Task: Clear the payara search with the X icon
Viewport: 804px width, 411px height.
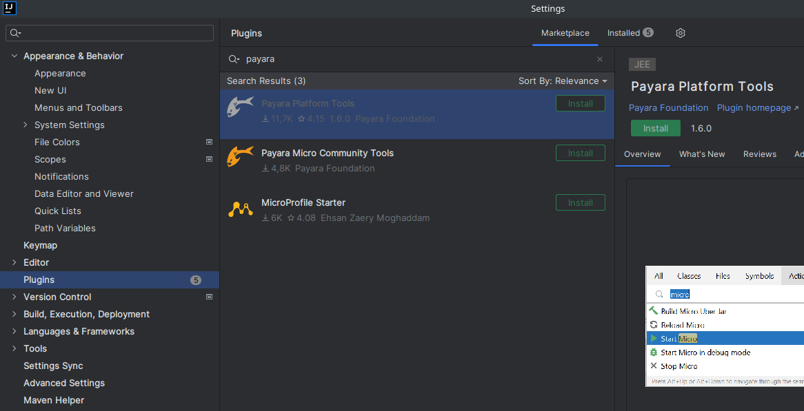Action: [x=599, y=59]
